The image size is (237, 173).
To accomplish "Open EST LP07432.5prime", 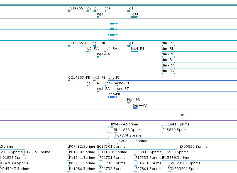I will coord(81,147).
